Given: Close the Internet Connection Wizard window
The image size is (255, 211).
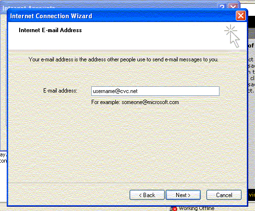Looking at the screenshot, I should pos(241,16).
